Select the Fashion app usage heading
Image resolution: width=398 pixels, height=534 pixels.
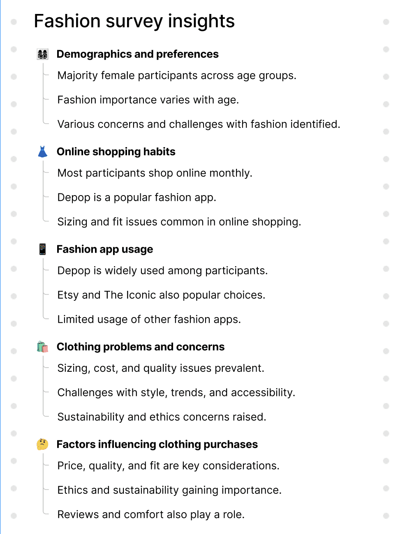(x=105, y=249)
